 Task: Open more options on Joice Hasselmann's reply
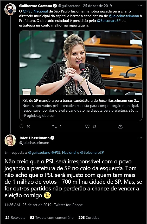pos(140,138)
